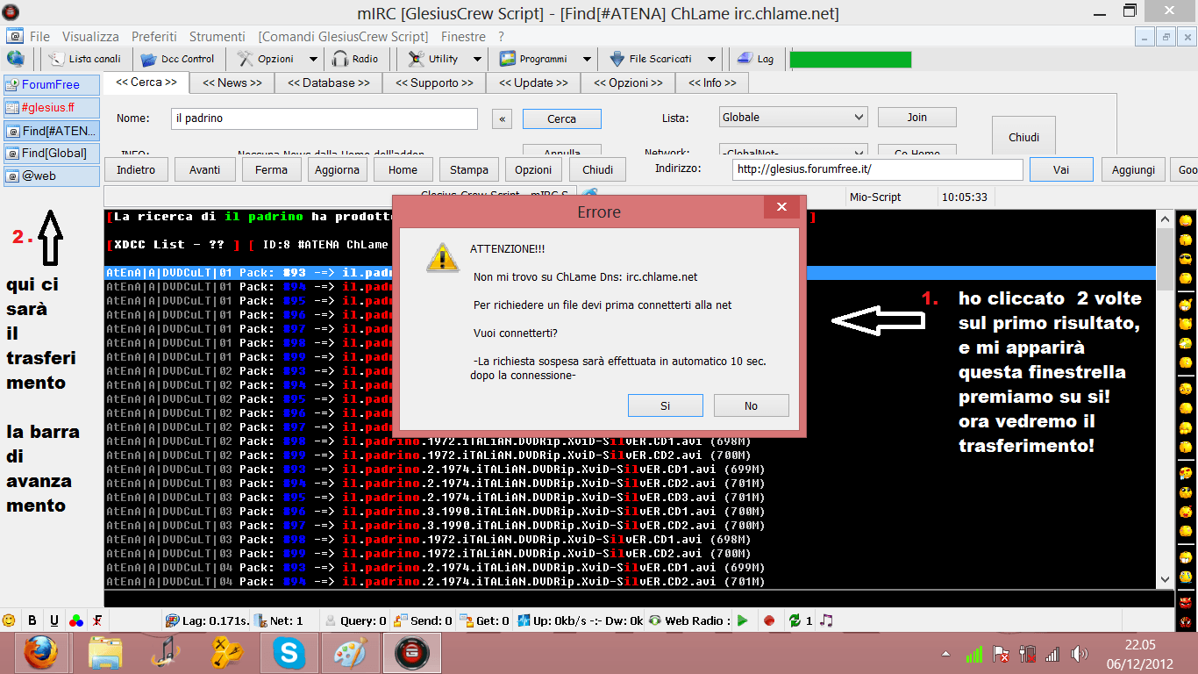Click the color picker icon in status bar
Viewport: 1198px width, 674px height.
pos(76,620)
